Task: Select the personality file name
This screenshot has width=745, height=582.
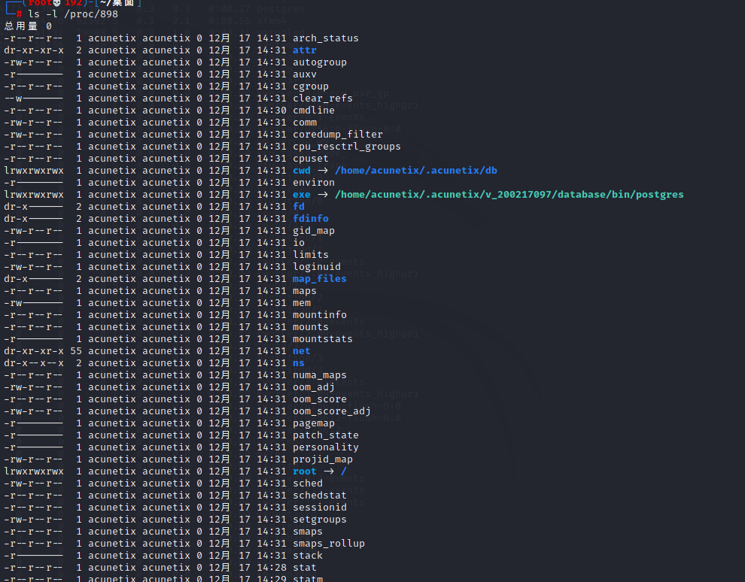Action: pos(325,447)
